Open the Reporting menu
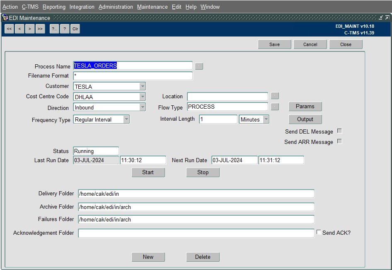The image size is (392, 270). pos(54,7)
